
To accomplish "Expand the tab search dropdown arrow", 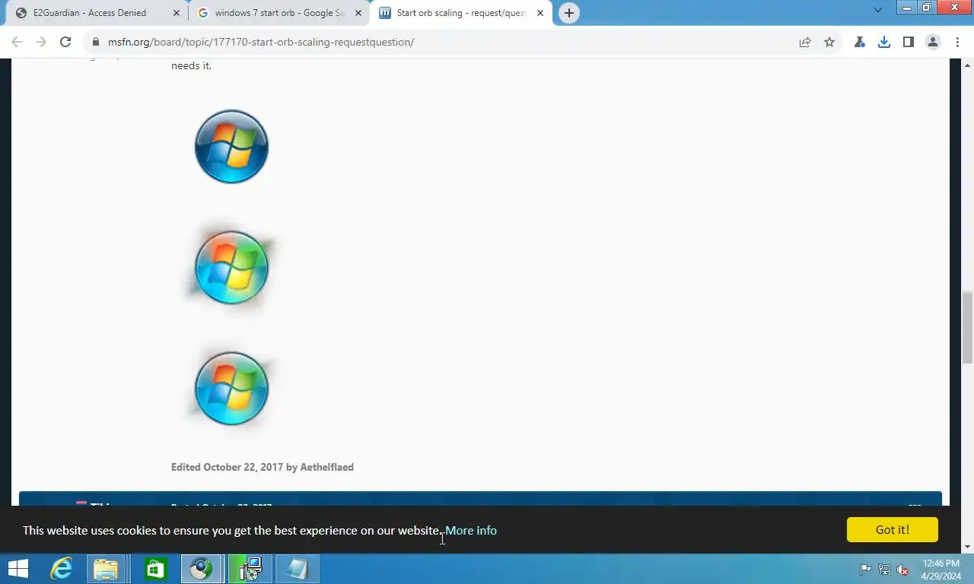I will point(877,11).
